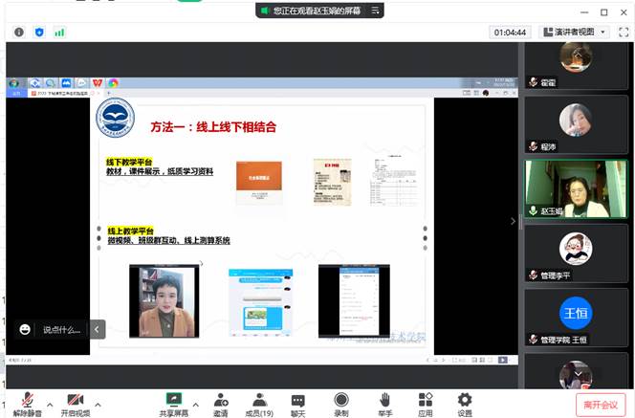The height and width of the screenshot is (418, 635).
Task: Check the network signal status icon
Action: pos(59,32)
